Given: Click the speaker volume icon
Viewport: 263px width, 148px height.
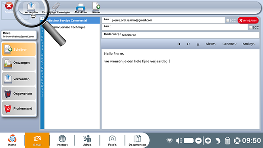Looking at the screenshot, I should point(179,141).
